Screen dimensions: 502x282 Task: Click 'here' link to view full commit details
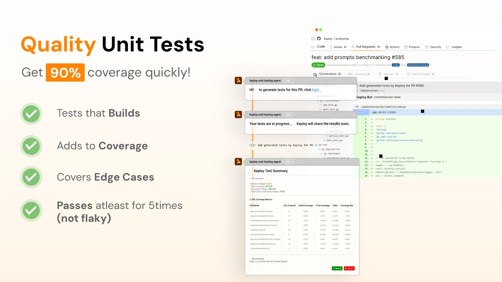(257, 261)
